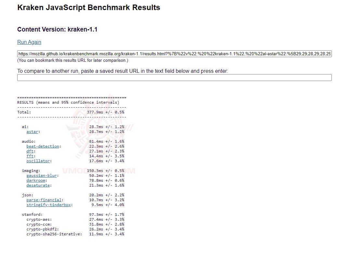Click the 'Content Version: kraken-1.1' heading

click(x=58, y=30)
